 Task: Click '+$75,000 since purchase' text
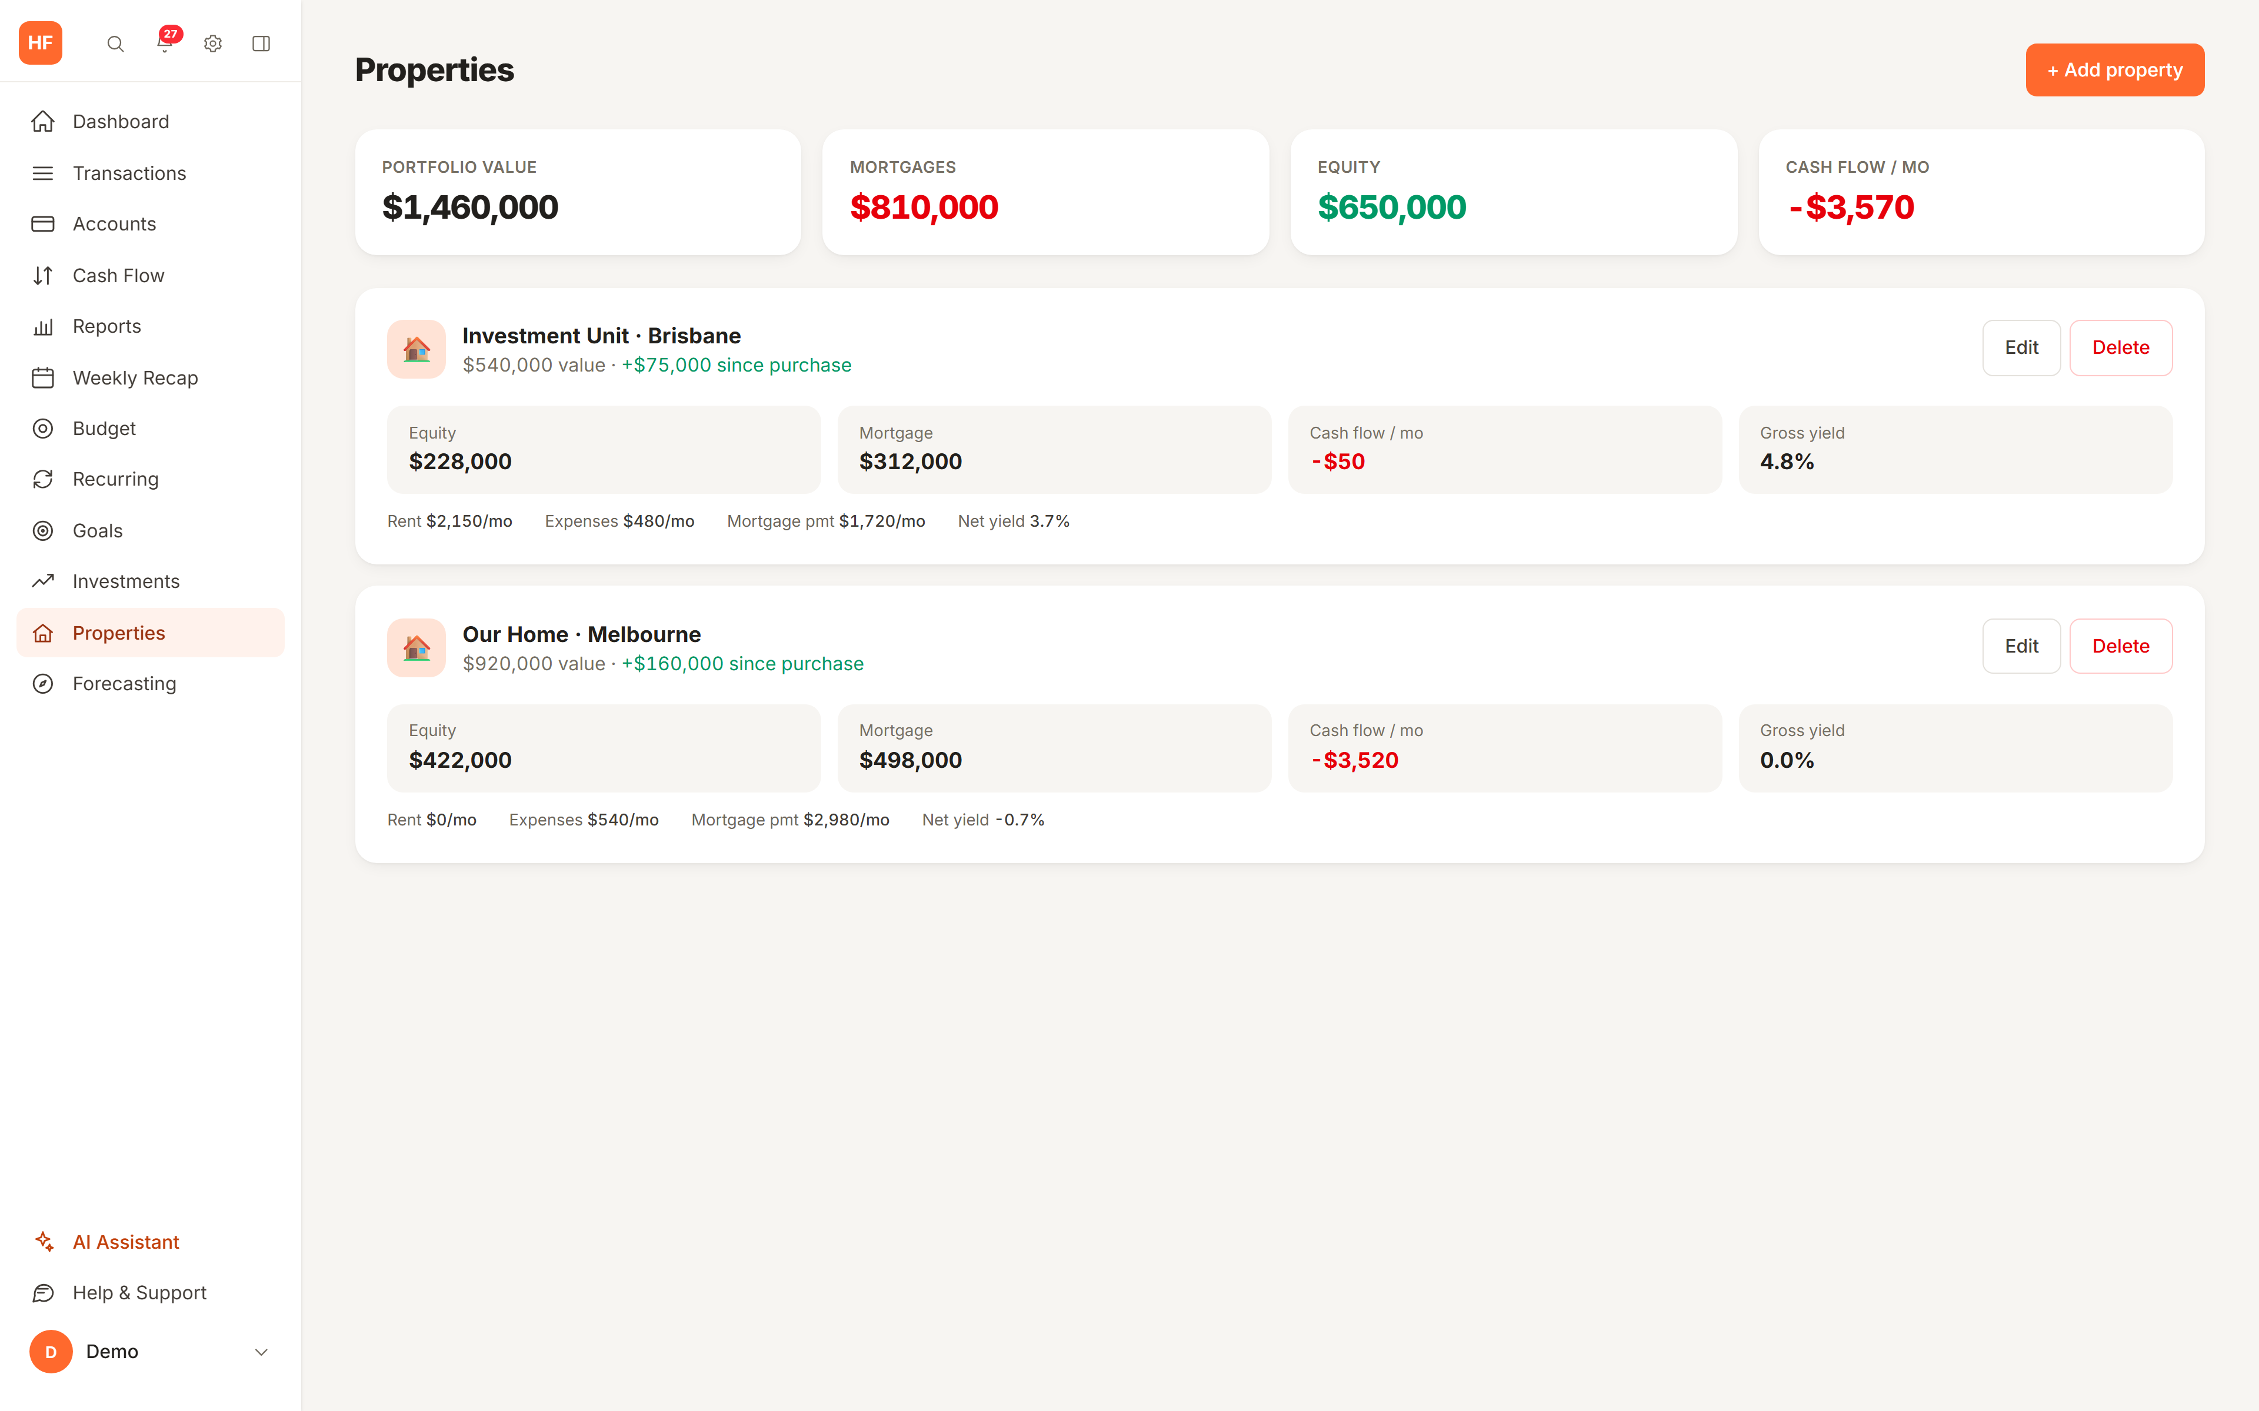click(x=737, y=365)
